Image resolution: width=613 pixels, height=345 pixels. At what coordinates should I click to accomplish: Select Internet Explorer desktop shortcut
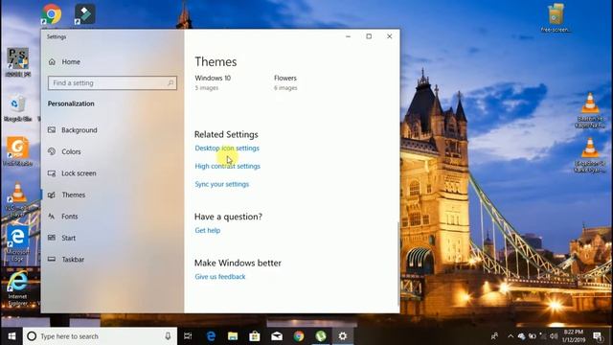pyautogui.click(x=17, y=287)
